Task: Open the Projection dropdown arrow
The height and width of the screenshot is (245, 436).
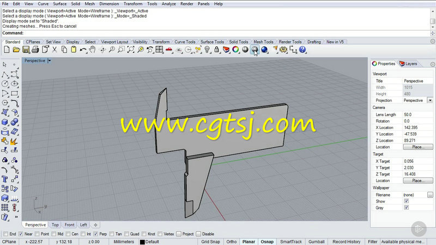Action: tap(430, 100)
